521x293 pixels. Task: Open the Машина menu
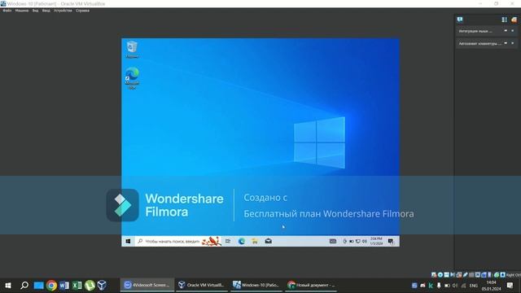pyautogui.click(x=22, y=11)
